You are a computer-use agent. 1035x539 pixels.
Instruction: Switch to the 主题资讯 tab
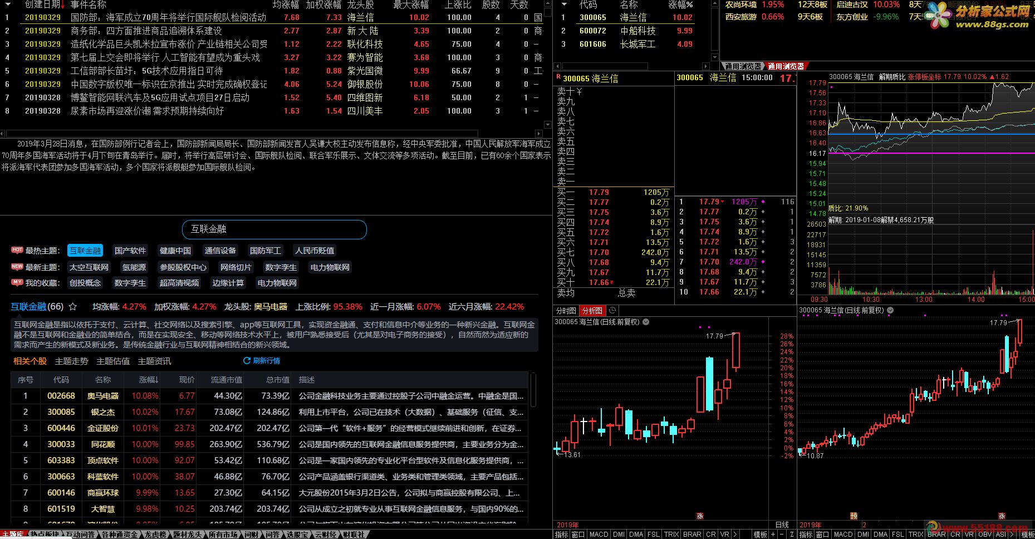point(154,361)
